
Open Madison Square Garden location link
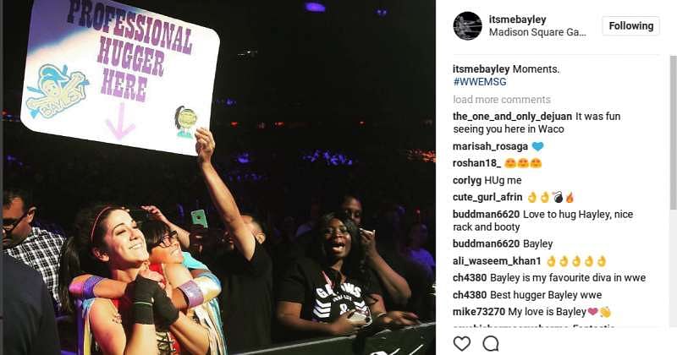tap(537, 32)
